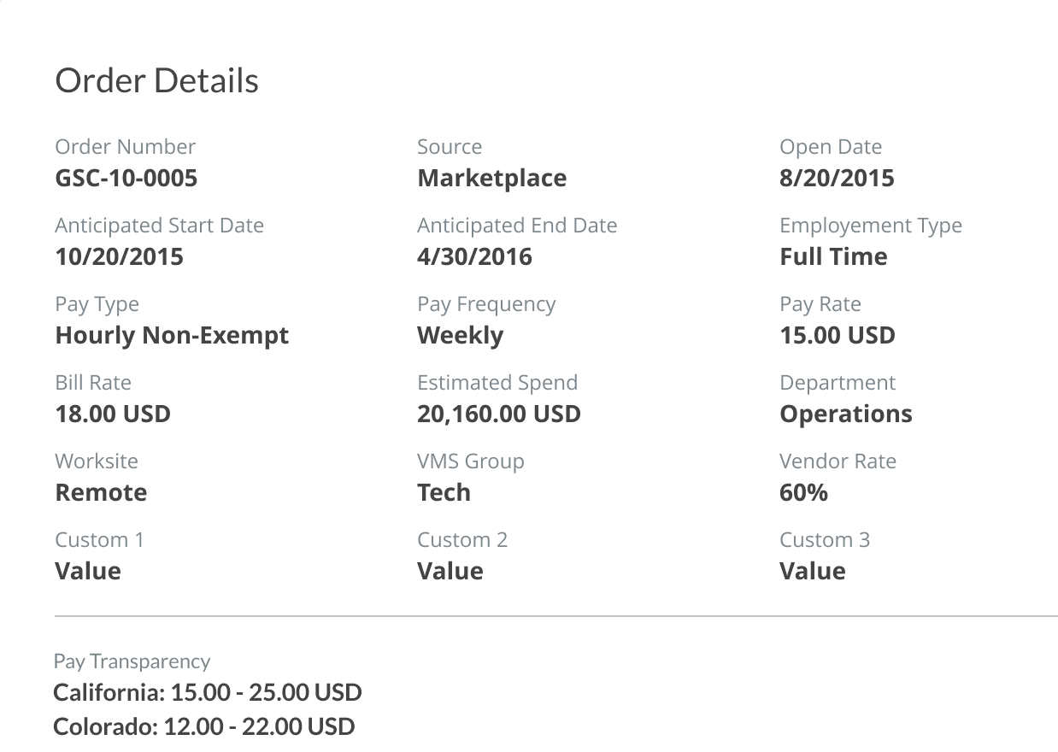Select the Remote worksite value
Viewport: 1058px width, 752px height.
(x=101, y=492)
